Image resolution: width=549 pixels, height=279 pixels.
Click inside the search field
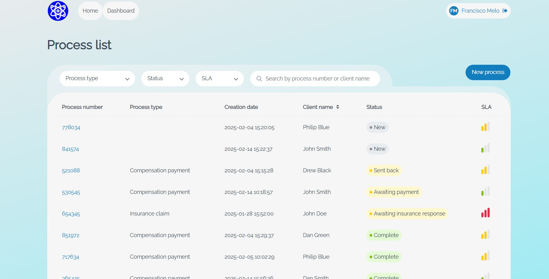(315, 79)
